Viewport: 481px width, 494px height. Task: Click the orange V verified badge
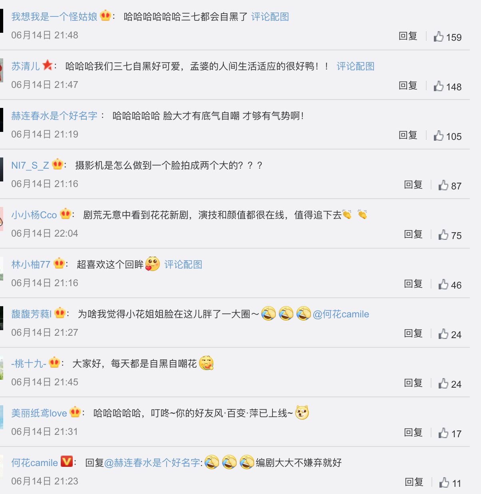pos(66,462)
